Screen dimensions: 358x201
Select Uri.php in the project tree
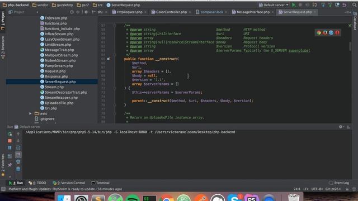(49, 108)
